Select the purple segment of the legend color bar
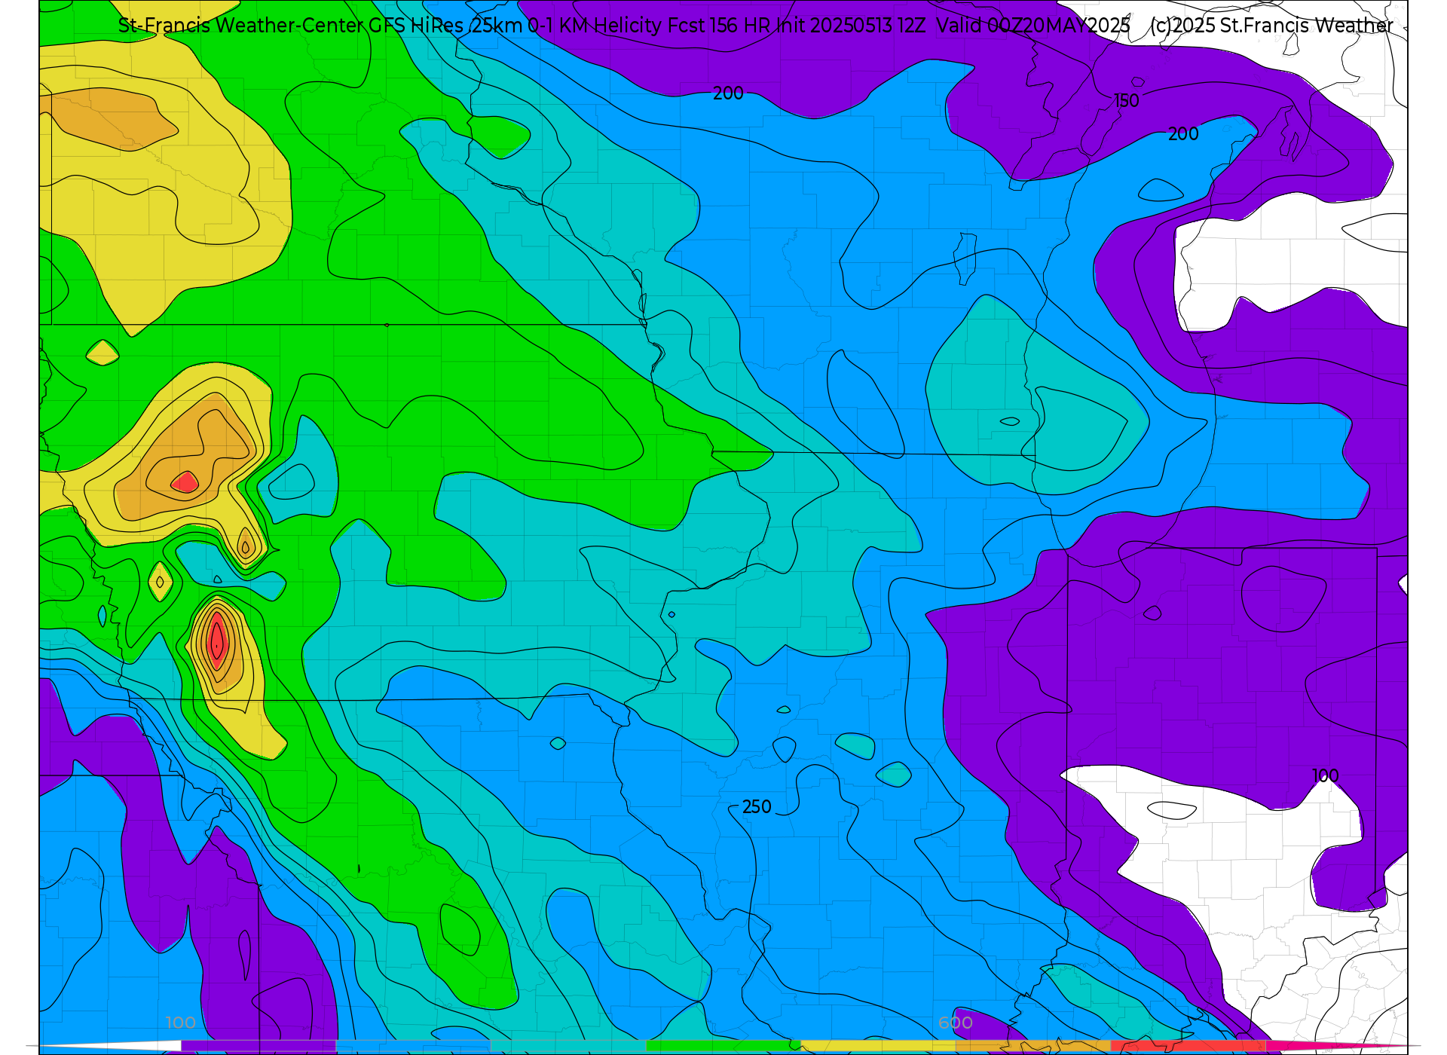This screenshot has width=1447, height=1055. [x=259, y=1046]
